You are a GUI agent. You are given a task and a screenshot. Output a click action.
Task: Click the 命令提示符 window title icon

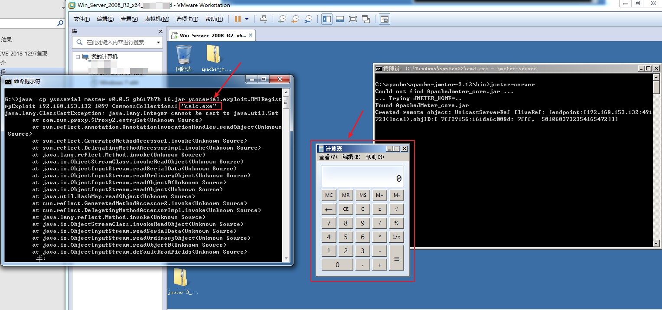point(8,81)
